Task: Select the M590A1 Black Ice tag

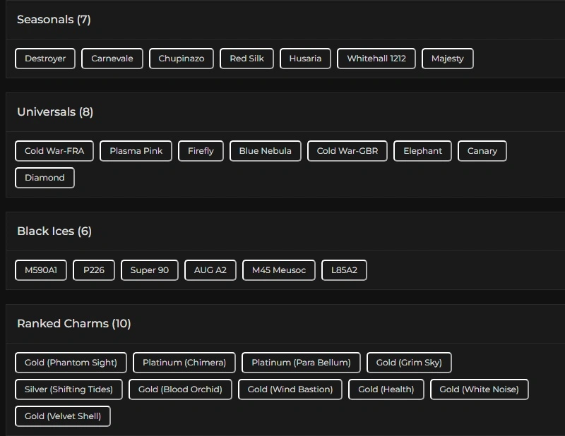Action: click(x=41, y=270)
